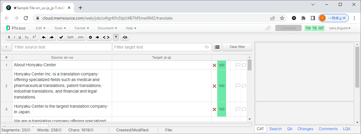
Task: Click the subscript X2 formatting icon
Action: (26, 37)
